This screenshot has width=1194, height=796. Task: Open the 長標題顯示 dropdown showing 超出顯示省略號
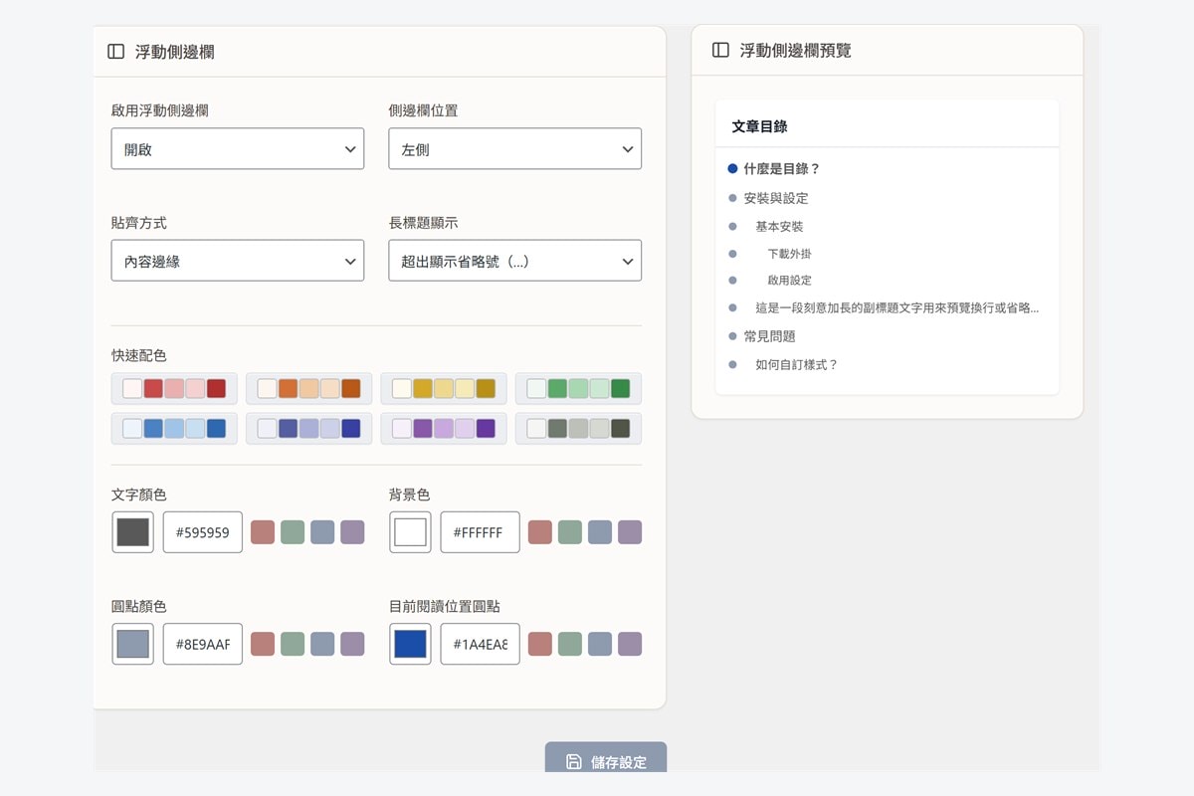pos(514,261)
